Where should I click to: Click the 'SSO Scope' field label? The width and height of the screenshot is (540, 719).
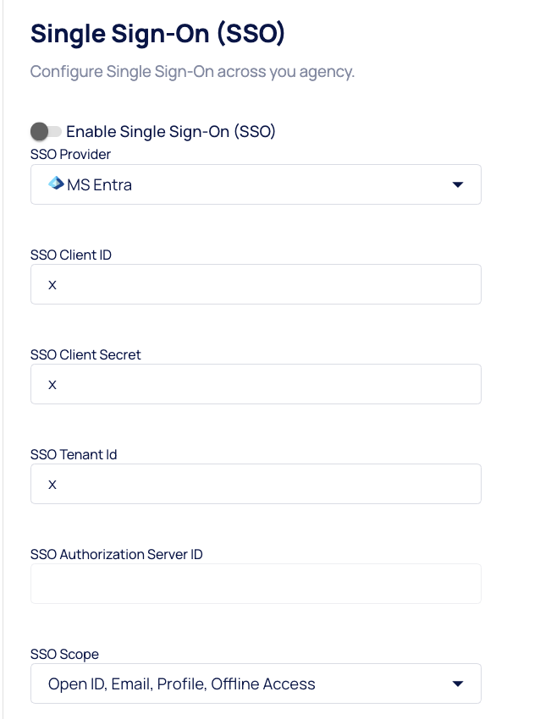pyautogui.click(x=64, y=654)
